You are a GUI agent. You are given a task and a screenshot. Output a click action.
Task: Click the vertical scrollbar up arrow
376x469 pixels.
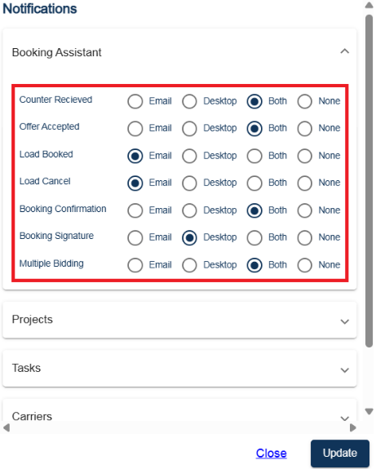369,5
